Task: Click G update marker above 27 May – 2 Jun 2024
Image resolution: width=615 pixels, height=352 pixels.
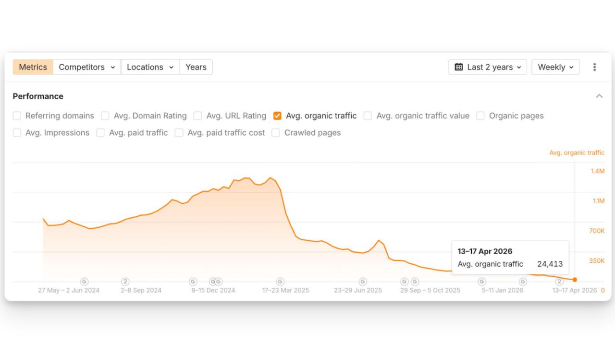Action: pos(84,282)
